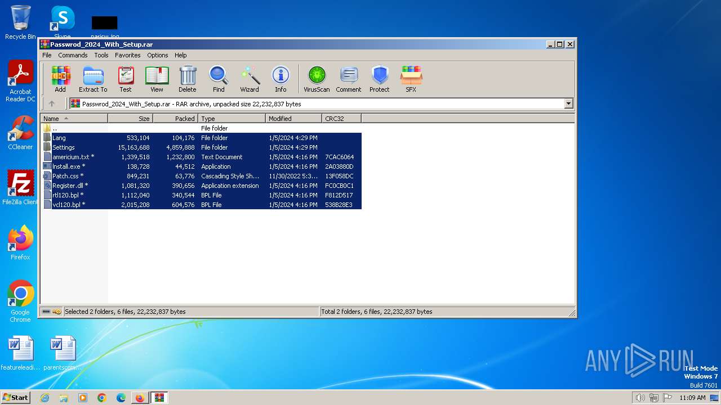The height and width of the screenshot is (405, 721).
Task: Click the Extract To toolbar icon
Action: pos(93,79)
